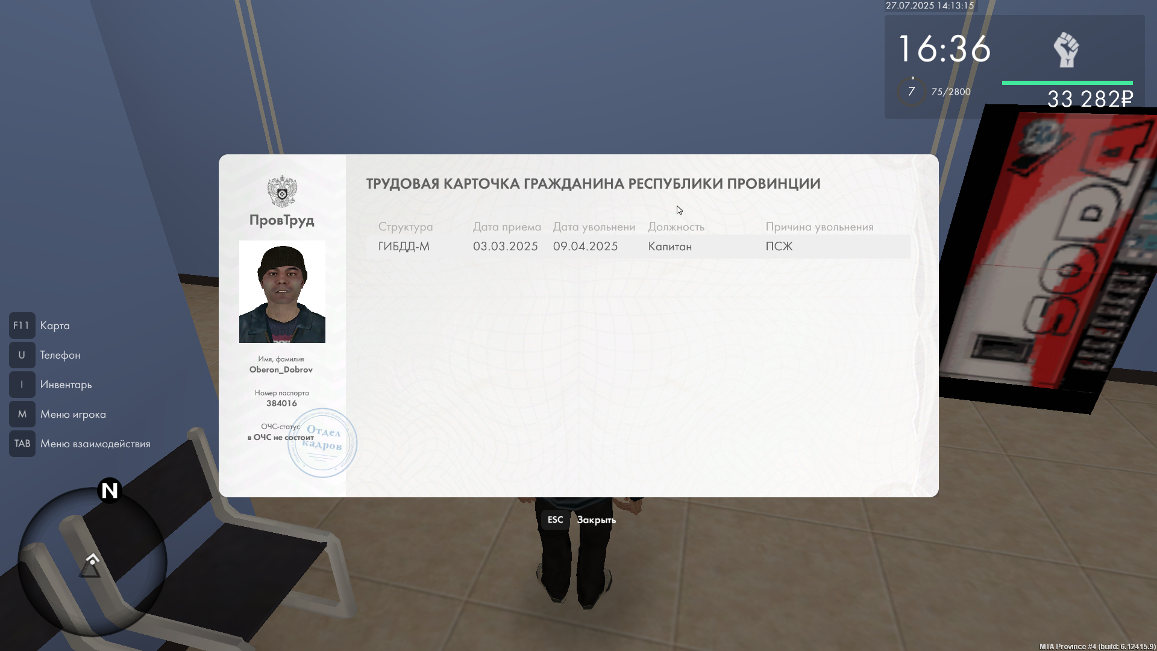Click the level 7 circle indicator
The width and height of the screenshot is (1157, 651).
(x=912, y=92)
